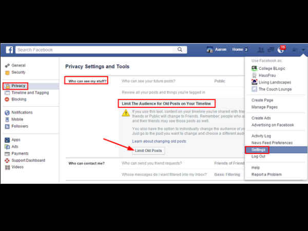Click the Timeline and Tagging icon
Image resolution: width=308 pixels, height=231 pixels.
pyautogui.click(x=7, y=93)
